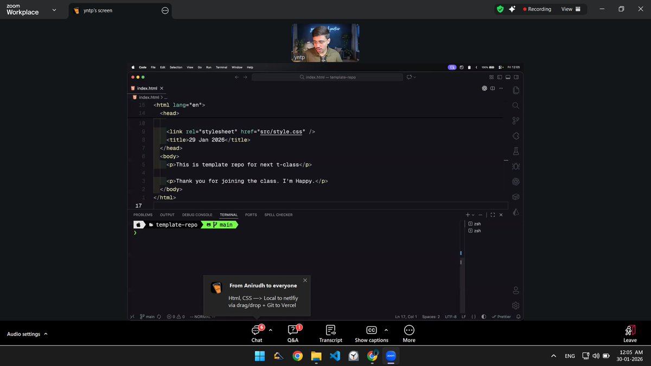Image resolution: width=651 pixels, height=366 pixels.
Task: Open terminal panel more actions ellipsis
Action: click(x=482, y=215)
